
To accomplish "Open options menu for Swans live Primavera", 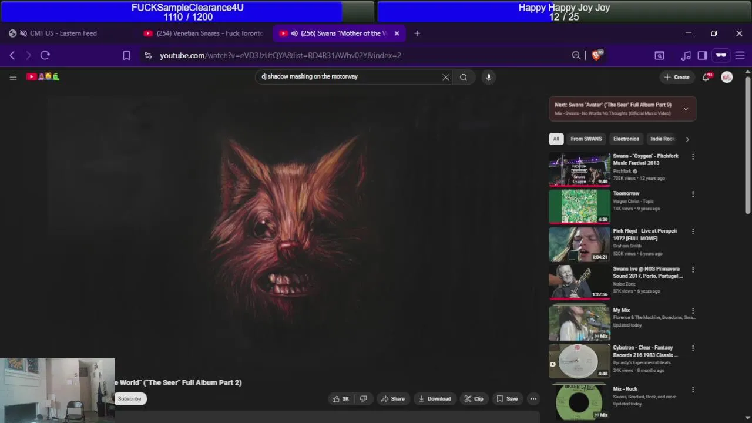I will tap(693, 270).
